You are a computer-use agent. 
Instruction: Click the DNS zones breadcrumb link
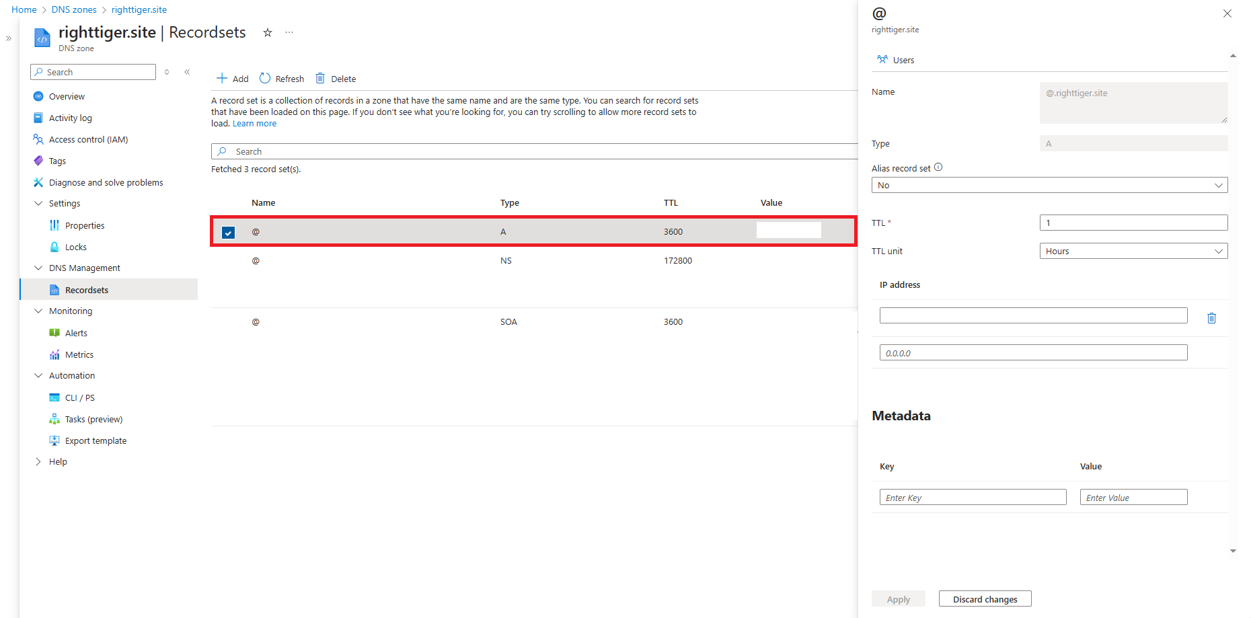point(74,9)
